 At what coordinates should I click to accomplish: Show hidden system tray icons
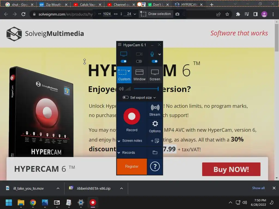click(231, 202)
